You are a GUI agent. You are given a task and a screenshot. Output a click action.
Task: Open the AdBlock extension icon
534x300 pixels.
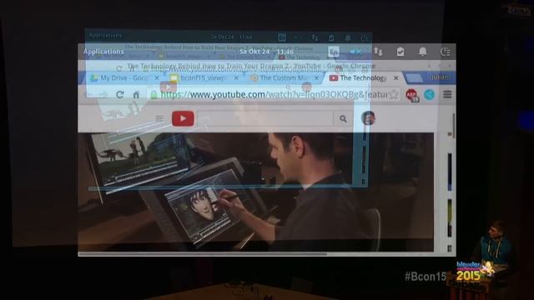tap(411, 95)
